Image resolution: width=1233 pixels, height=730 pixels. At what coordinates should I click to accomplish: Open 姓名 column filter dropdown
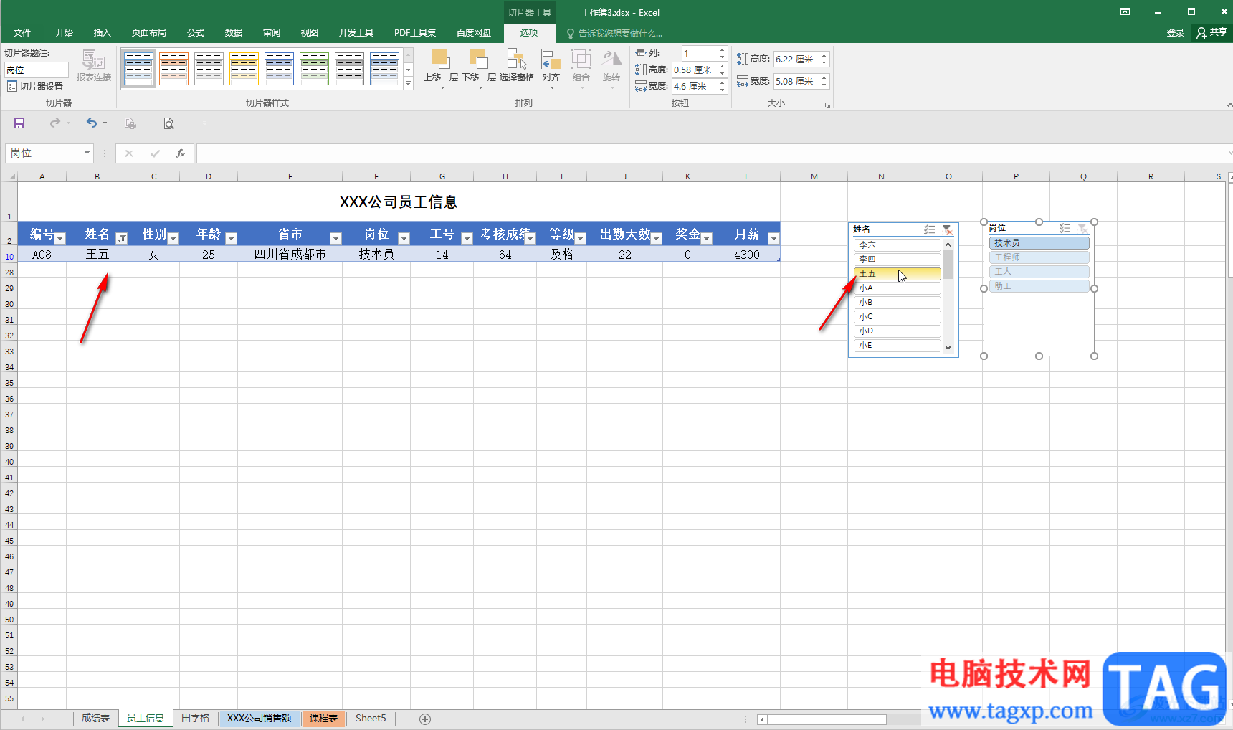(122, 238)
